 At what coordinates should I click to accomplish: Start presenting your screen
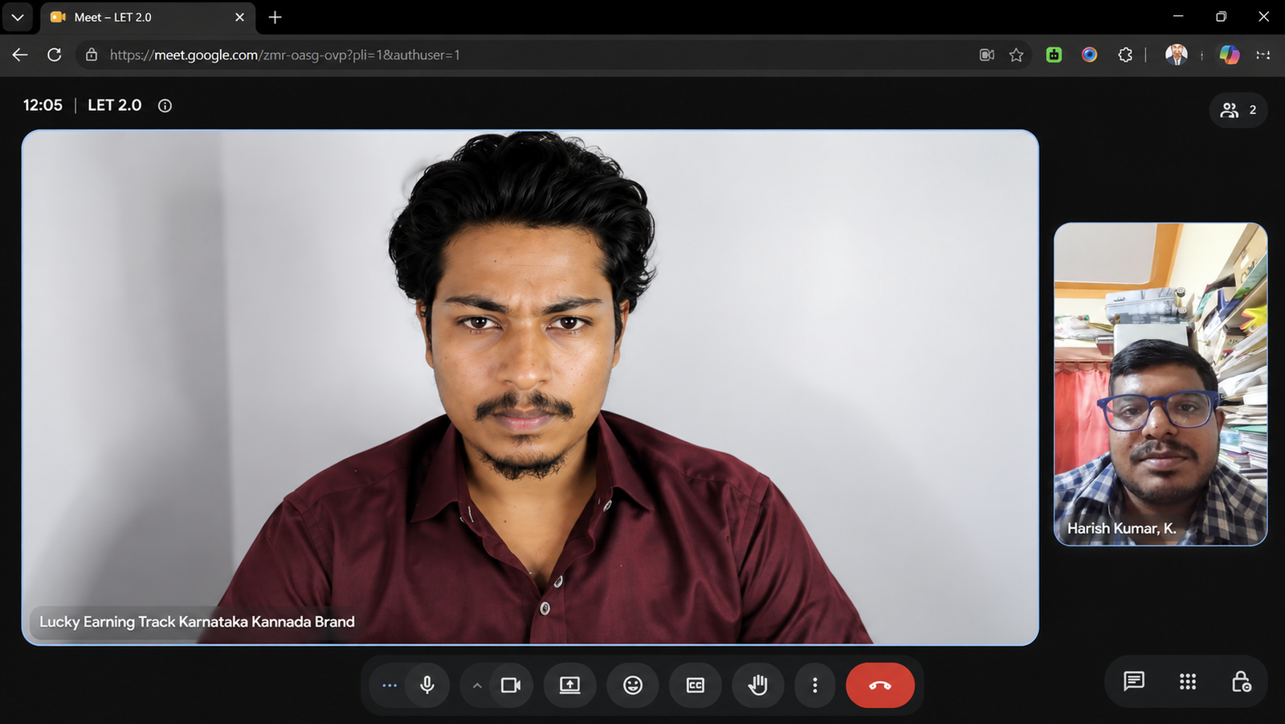(x=569, y=685)
